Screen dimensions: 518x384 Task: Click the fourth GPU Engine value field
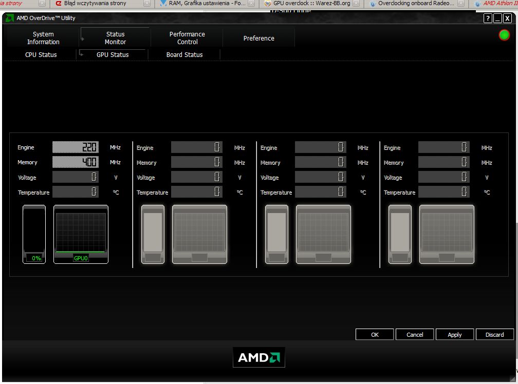point(443,147)
